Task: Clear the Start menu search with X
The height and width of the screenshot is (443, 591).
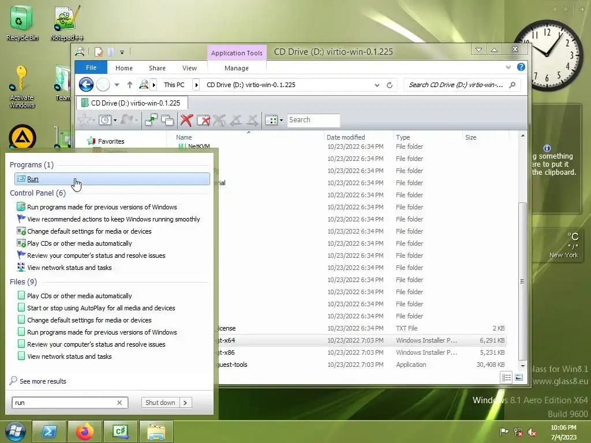Action: pyautogui.click(x=119, y=402)
